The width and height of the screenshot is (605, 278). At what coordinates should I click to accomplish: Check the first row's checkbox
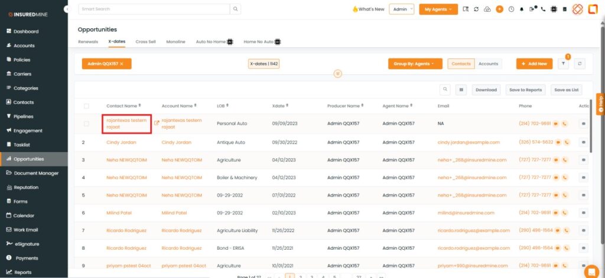[x=86, y=124]
